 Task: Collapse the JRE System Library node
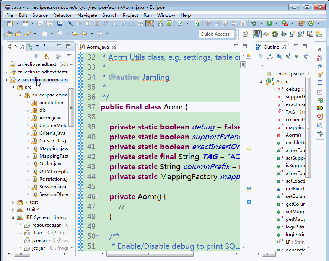pyautogui.click(x=13, y=217)
